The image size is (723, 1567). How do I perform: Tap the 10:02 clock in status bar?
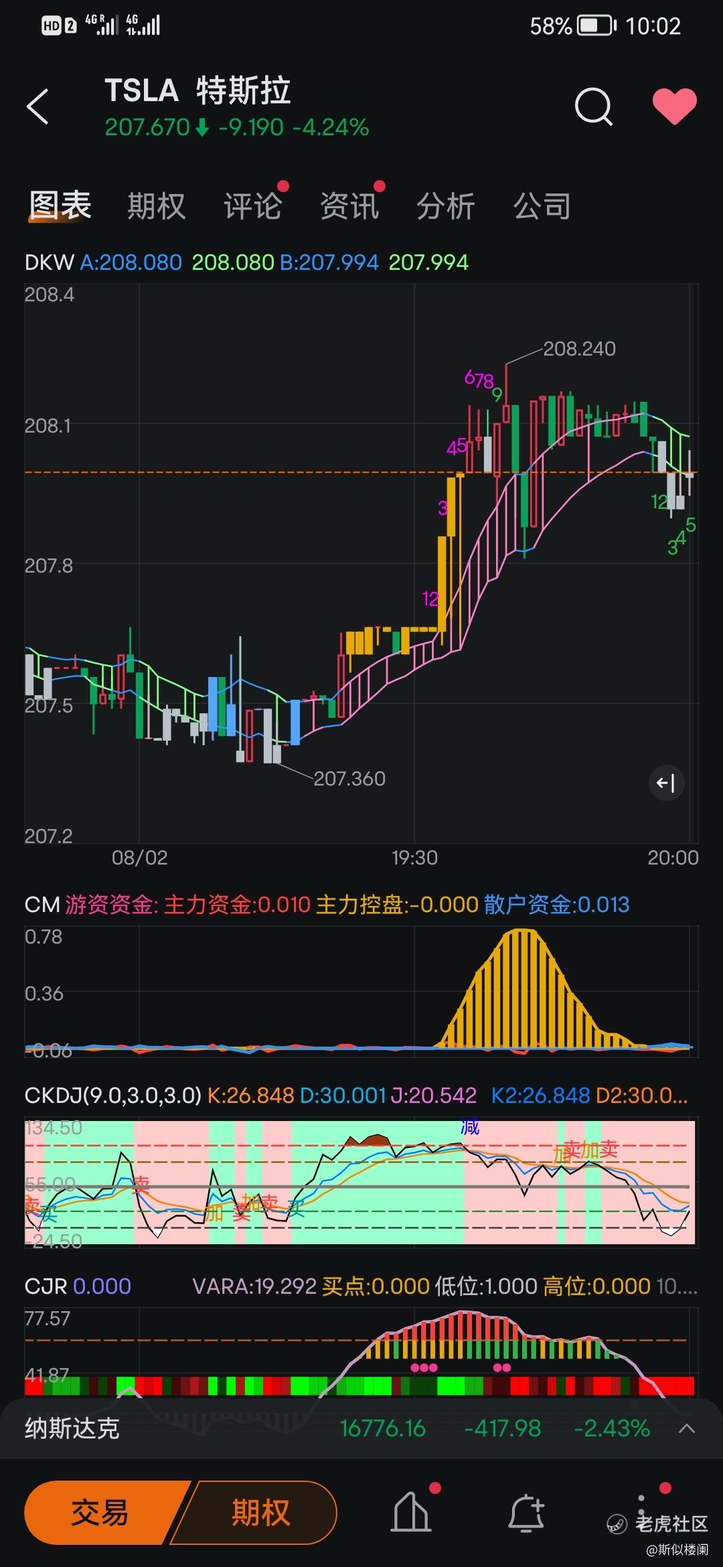(x=653, y=26)
